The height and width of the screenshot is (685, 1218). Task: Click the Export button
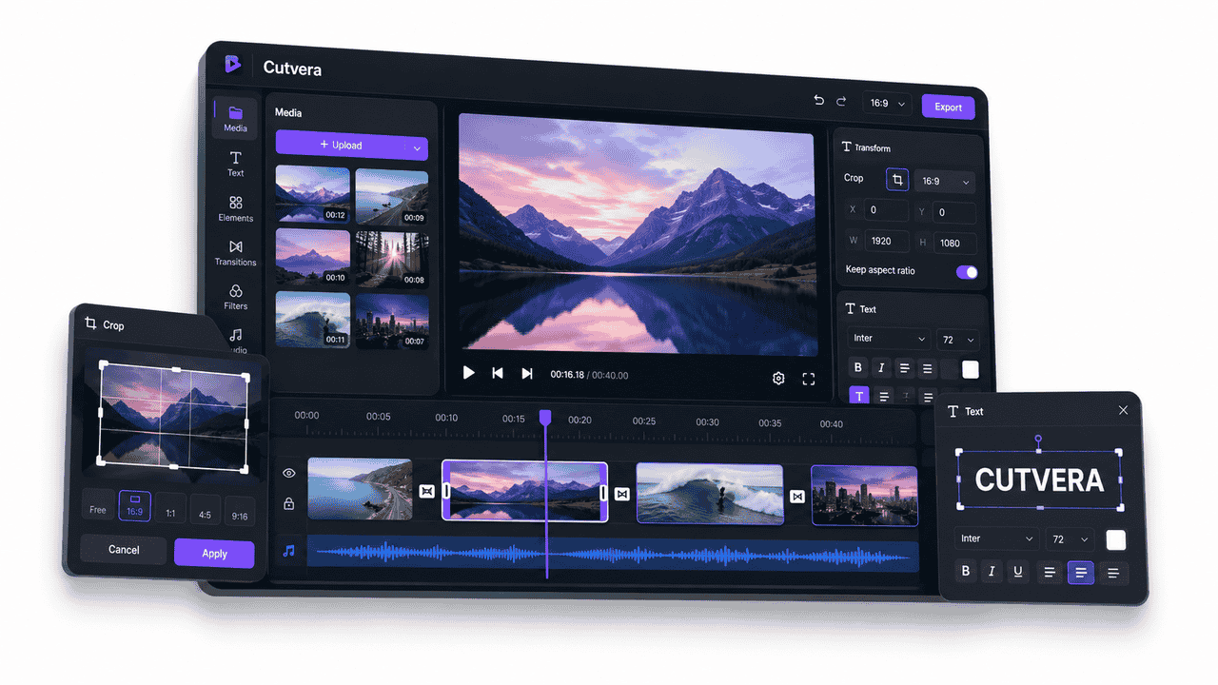pyautogui.click(x=948, y=107)
